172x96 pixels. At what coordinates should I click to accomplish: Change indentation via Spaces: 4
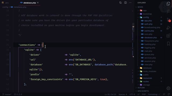[x=123, y=94]
